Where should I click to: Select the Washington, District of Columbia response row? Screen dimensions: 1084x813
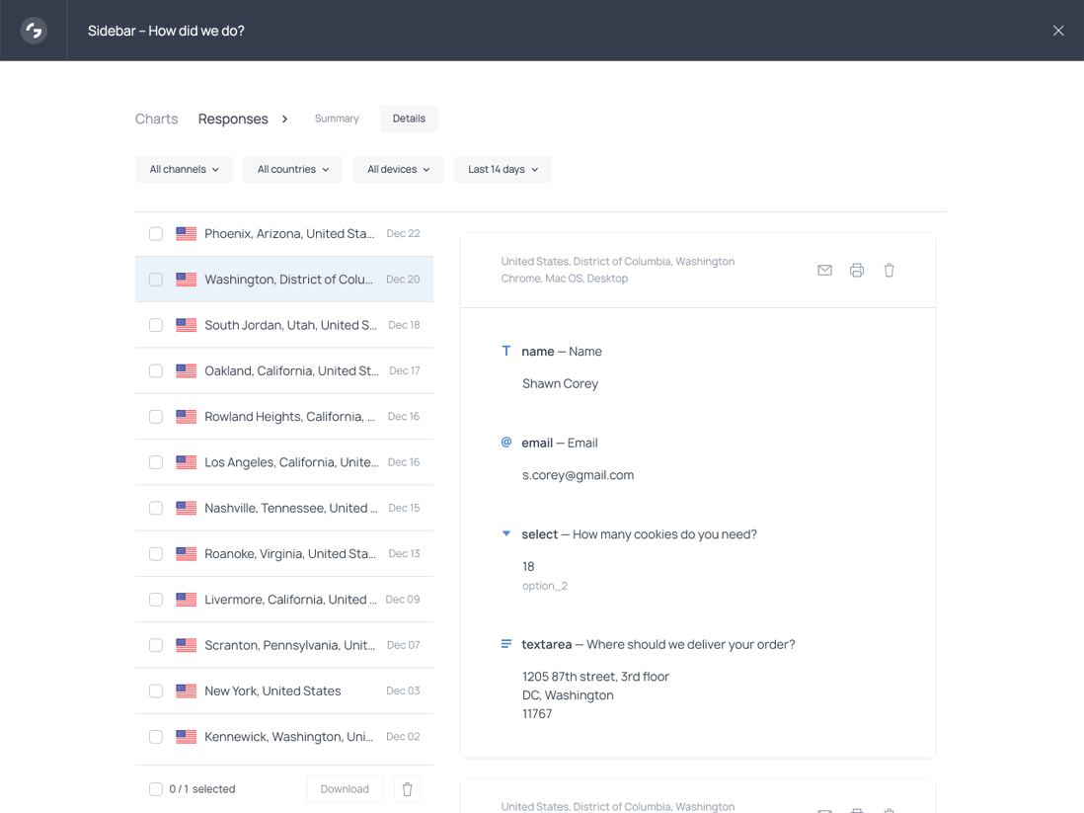point(286,280)
